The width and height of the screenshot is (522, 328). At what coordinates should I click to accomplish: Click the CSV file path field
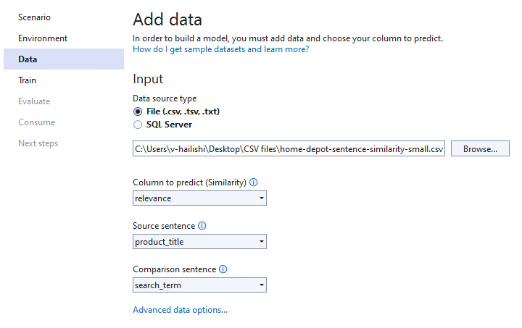coord(289,148)
